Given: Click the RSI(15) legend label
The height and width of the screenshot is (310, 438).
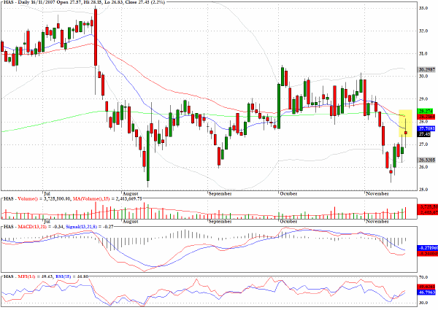Looking at the screenshot, I should [x=63, y=276].
